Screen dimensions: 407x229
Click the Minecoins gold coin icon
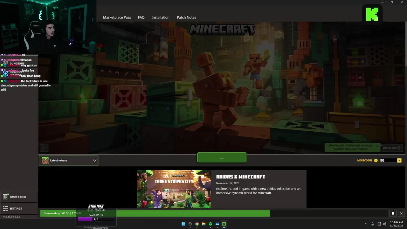[x=376, y=161]
